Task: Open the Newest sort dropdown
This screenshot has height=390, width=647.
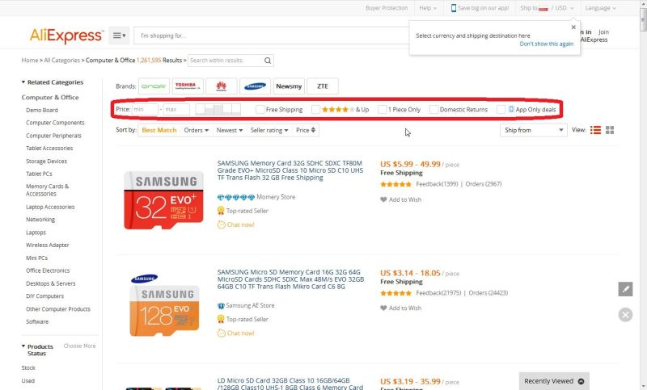Action: tap(230, 130)
